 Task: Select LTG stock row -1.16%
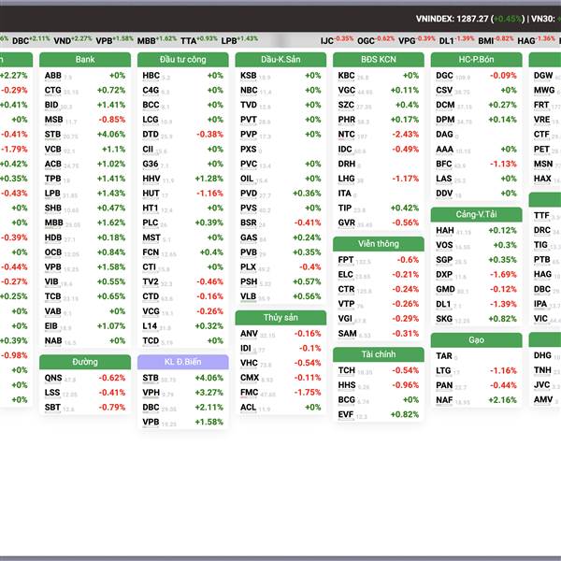(x=476, y=370)
